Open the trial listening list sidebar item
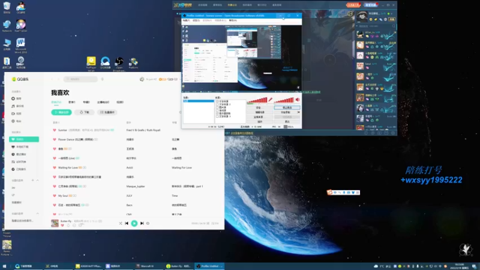480x270 pixels. (x=24, y=161)
